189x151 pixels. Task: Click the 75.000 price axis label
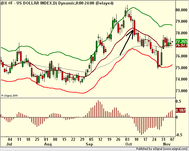coord(181,68)
